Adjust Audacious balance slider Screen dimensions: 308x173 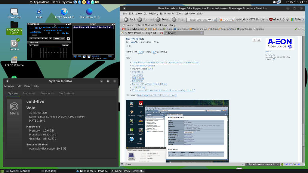(x=58, y=33)
